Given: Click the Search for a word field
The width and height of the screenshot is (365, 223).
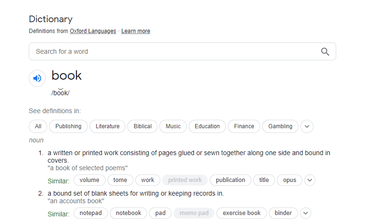Looking at the screenshot, I should (174, 52).
